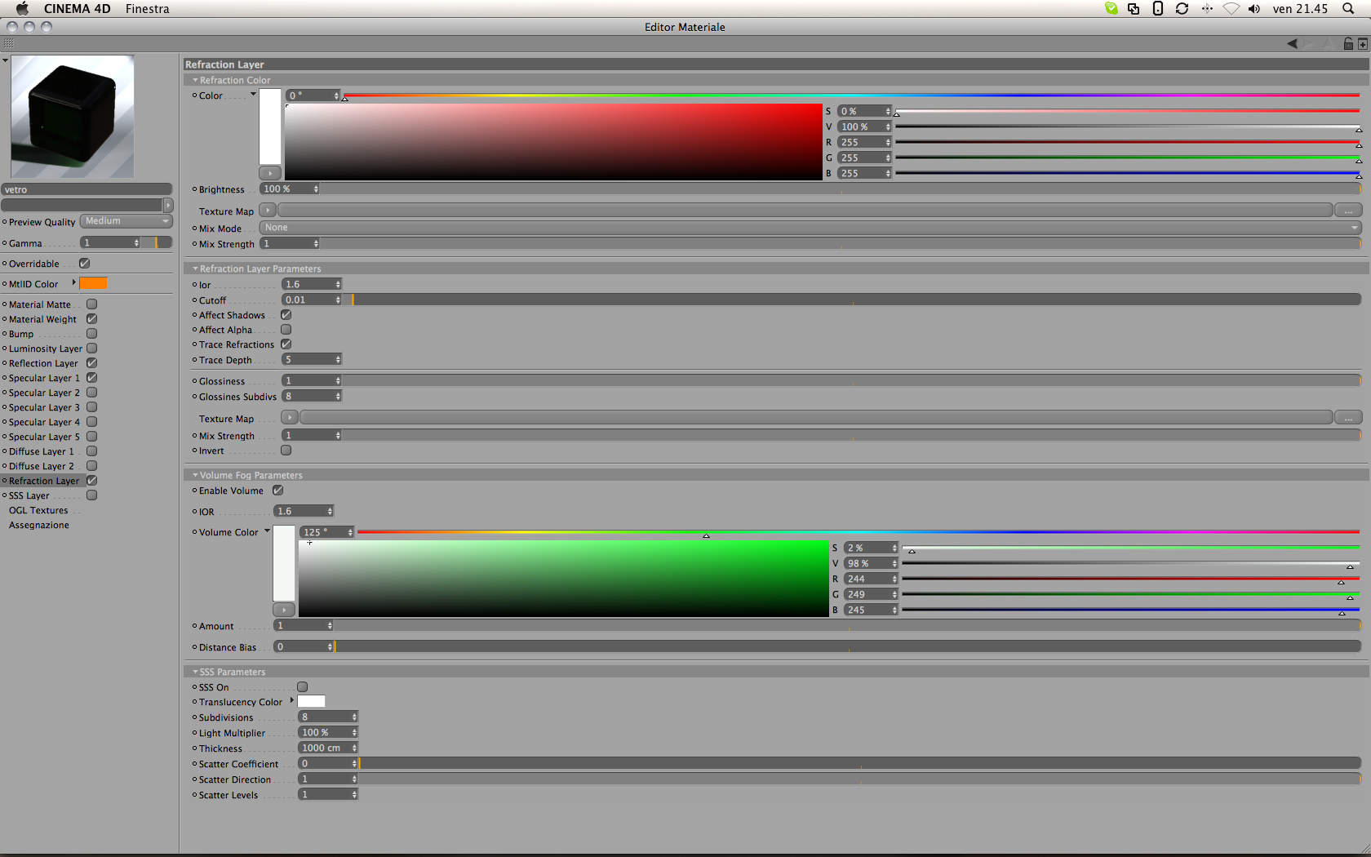1371x857 pixels.
Task: Open the Preview Quality Medium dropdown
Action: point(126,221)
